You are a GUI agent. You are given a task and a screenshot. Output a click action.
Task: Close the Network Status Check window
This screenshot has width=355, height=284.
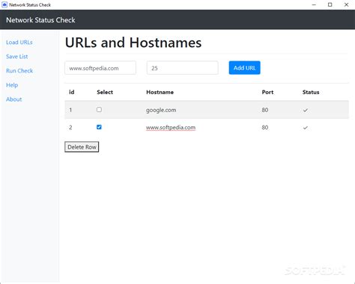pos(346,4)
